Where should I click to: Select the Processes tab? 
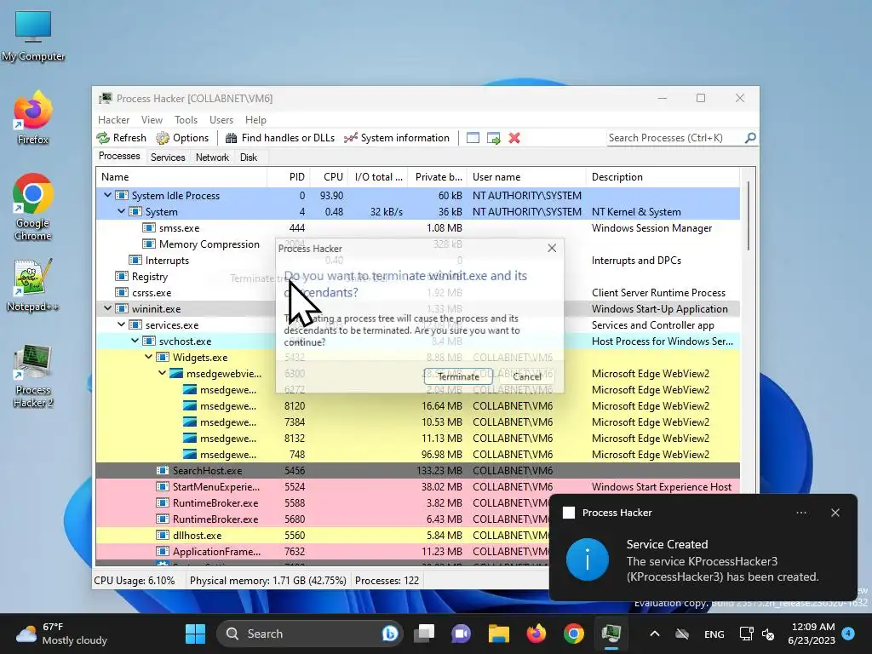click(119, 157)
